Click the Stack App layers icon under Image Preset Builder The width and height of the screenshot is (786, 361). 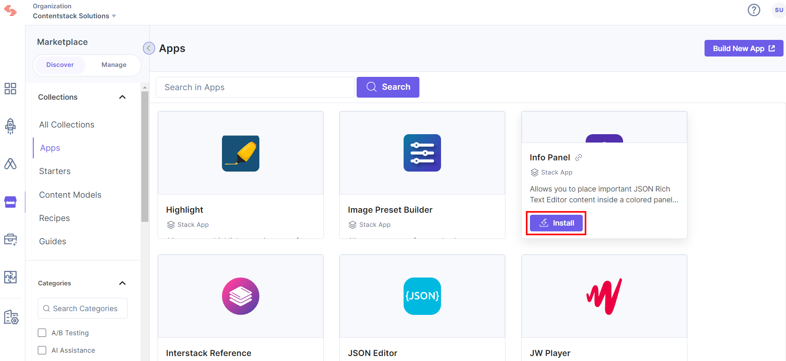352,225
